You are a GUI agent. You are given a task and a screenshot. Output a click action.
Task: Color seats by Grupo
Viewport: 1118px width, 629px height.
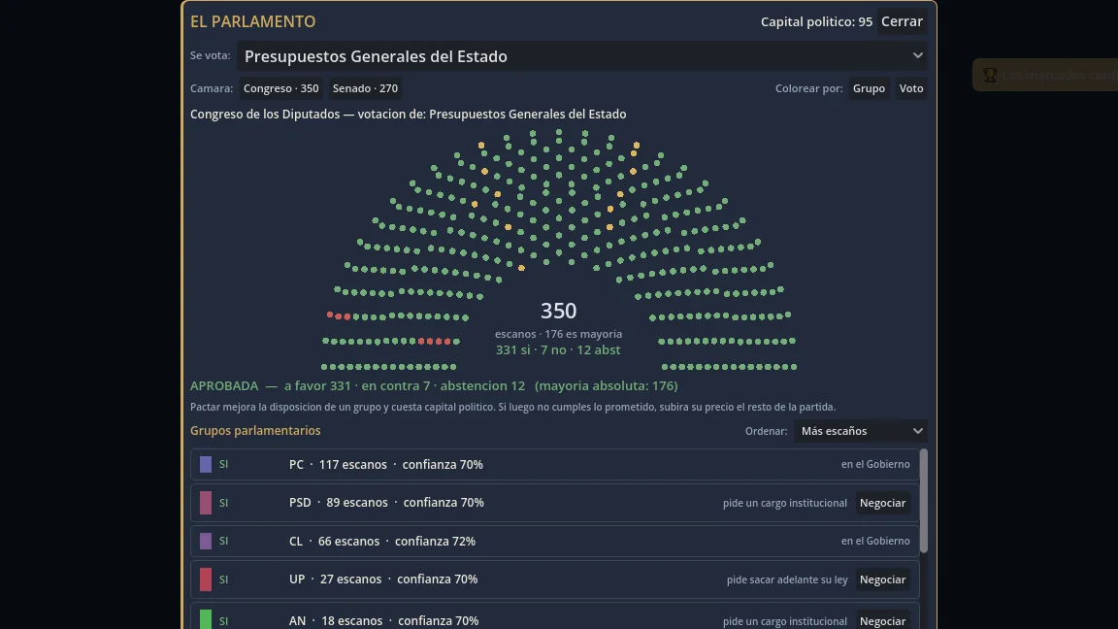[x=869, y=88]
